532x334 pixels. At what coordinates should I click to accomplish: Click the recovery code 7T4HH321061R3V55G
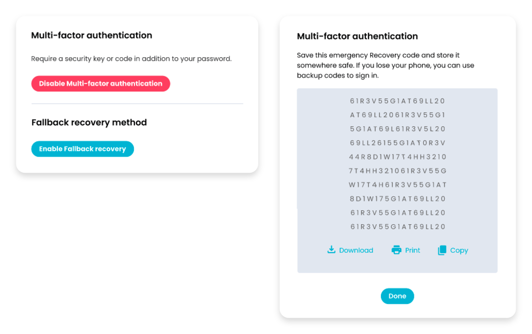397,171
